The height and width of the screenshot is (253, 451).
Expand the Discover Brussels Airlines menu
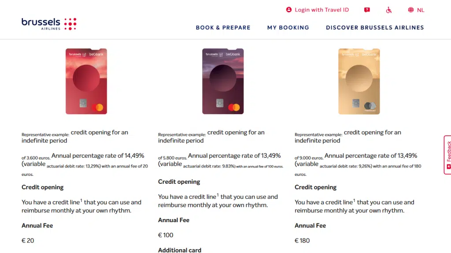pos(375,27)
